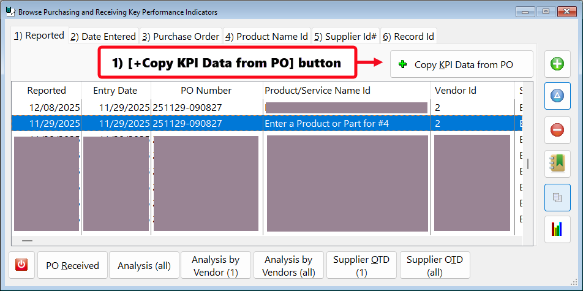Click the red power close icon
The image size is (583, 291).
(21, 265)
